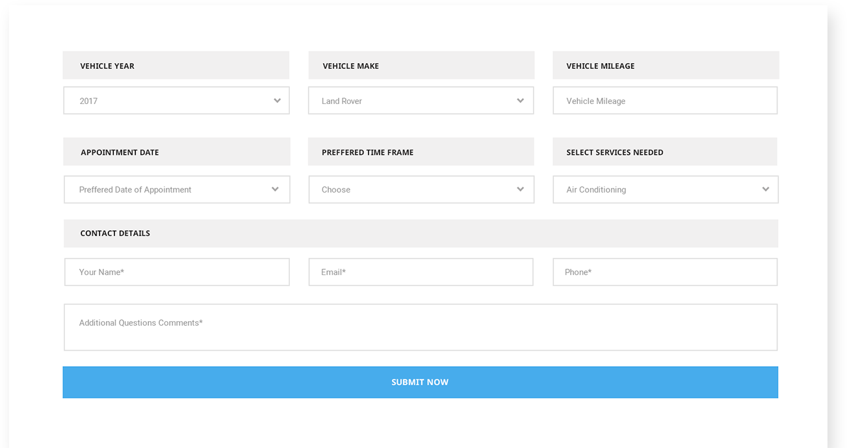Open the Air Conditioning services dropdown
The width and height of the screenshot is (847, 448).
coord(657,189)
